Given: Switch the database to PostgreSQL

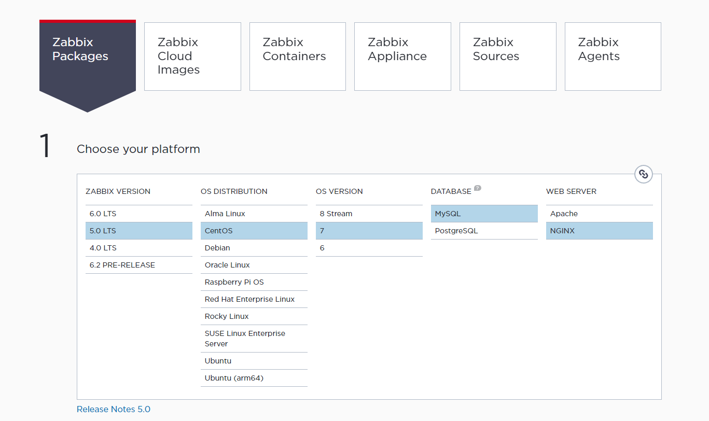Looking at the screenshot, I should point(484,231).
